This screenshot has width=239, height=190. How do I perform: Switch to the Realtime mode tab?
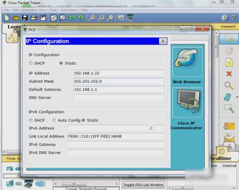click(221, 158)
